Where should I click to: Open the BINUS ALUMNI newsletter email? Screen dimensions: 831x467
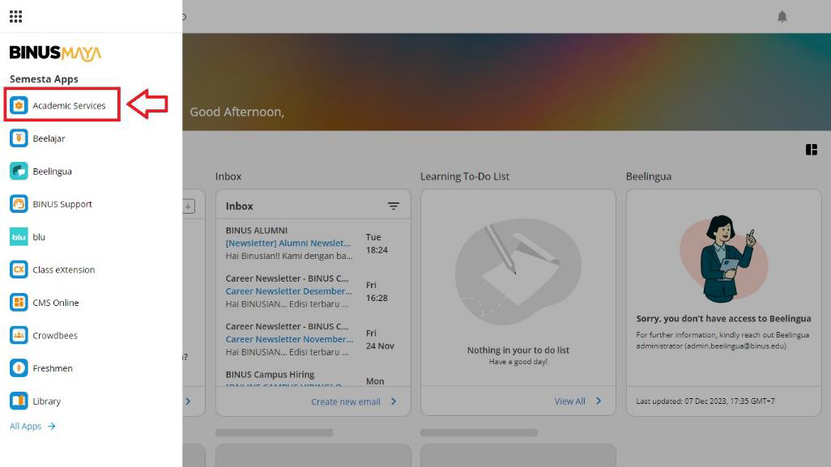click(x=288, y=243)
